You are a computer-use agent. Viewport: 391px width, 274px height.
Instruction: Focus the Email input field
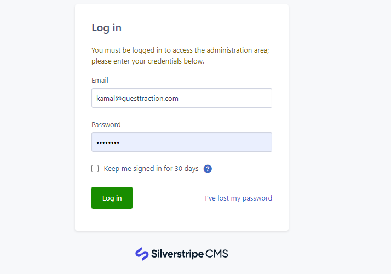pos(182,98)
